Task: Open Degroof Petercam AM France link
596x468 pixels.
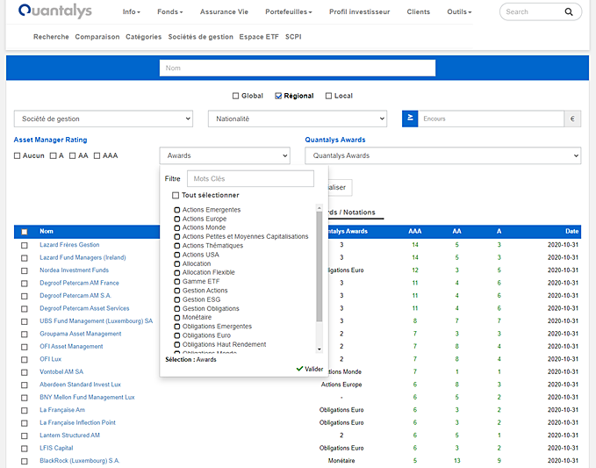Action: [79, 283]
